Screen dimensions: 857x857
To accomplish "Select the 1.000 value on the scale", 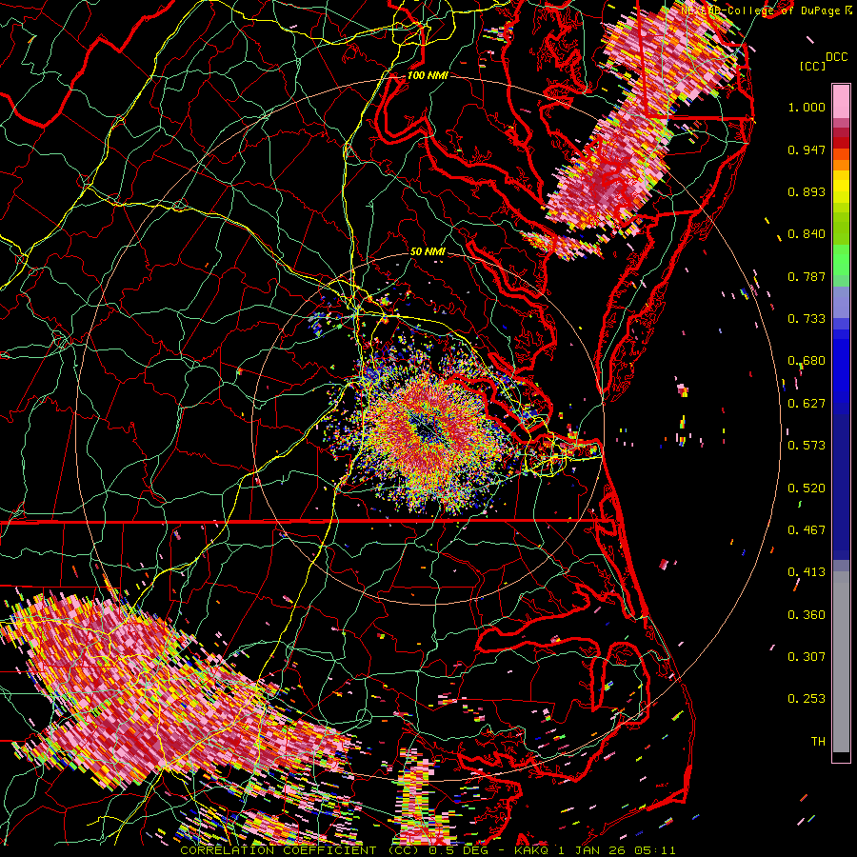I will 807,107.
